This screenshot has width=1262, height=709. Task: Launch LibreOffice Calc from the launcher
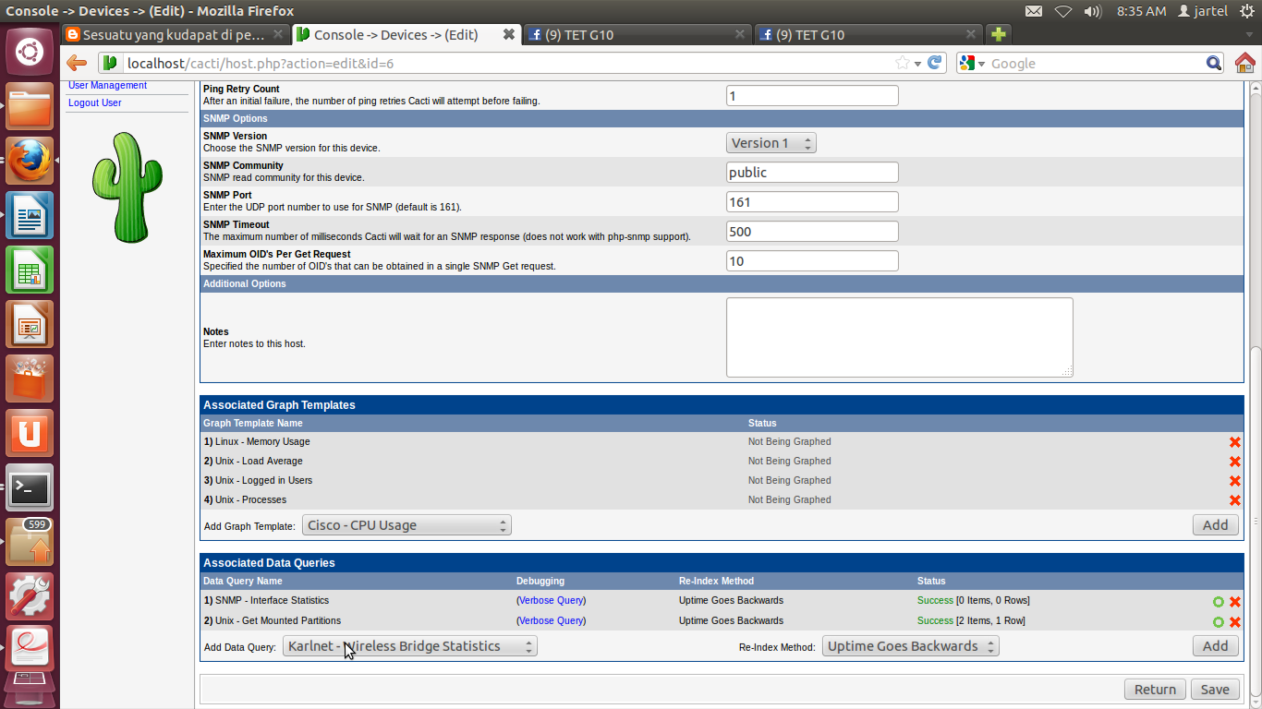click(x=30, y=270)
